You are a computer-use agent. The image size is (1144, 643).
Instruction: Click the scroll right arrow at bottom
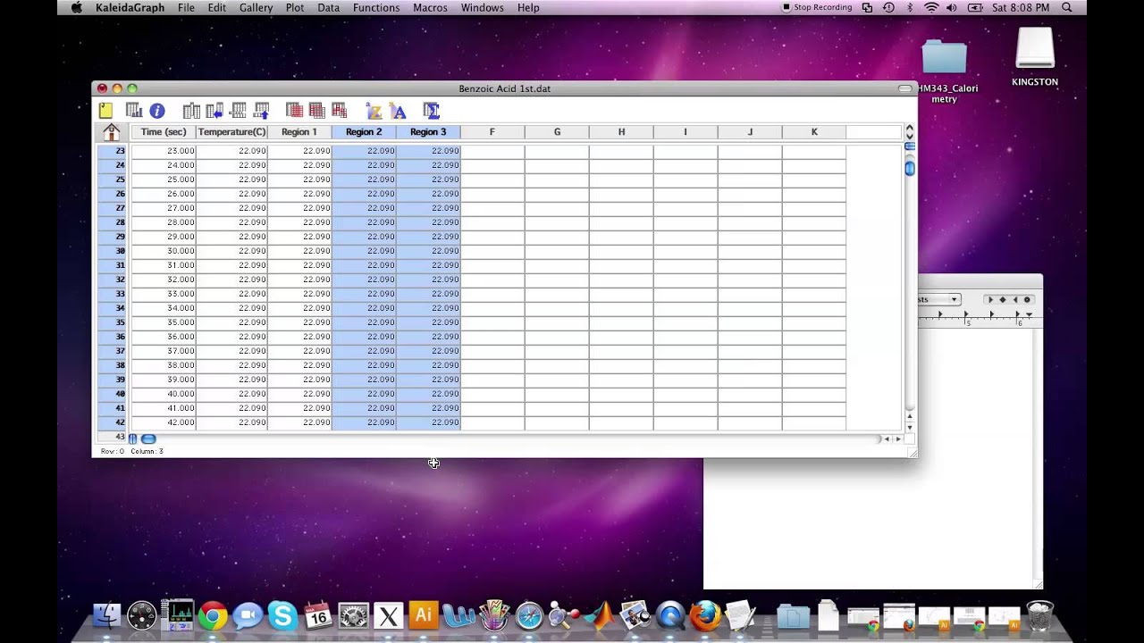(898, 438)
